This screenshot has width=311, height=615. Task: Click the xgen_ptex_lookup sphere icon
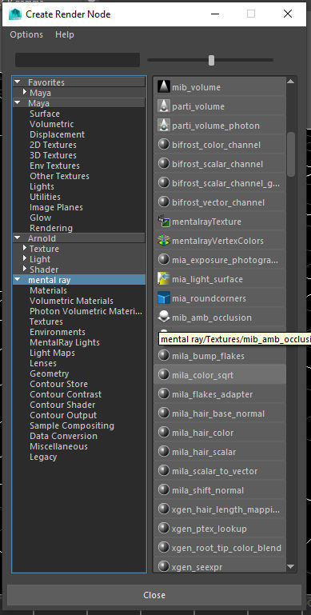(x=164, y=529)
